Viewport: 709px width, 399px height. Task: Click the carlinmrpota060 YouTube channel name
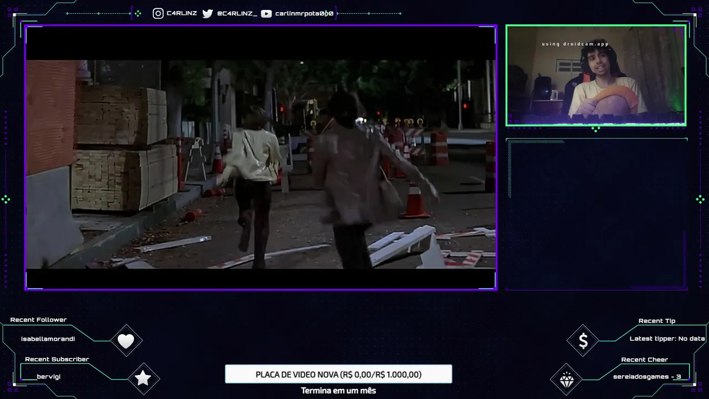tap(304, 13)
